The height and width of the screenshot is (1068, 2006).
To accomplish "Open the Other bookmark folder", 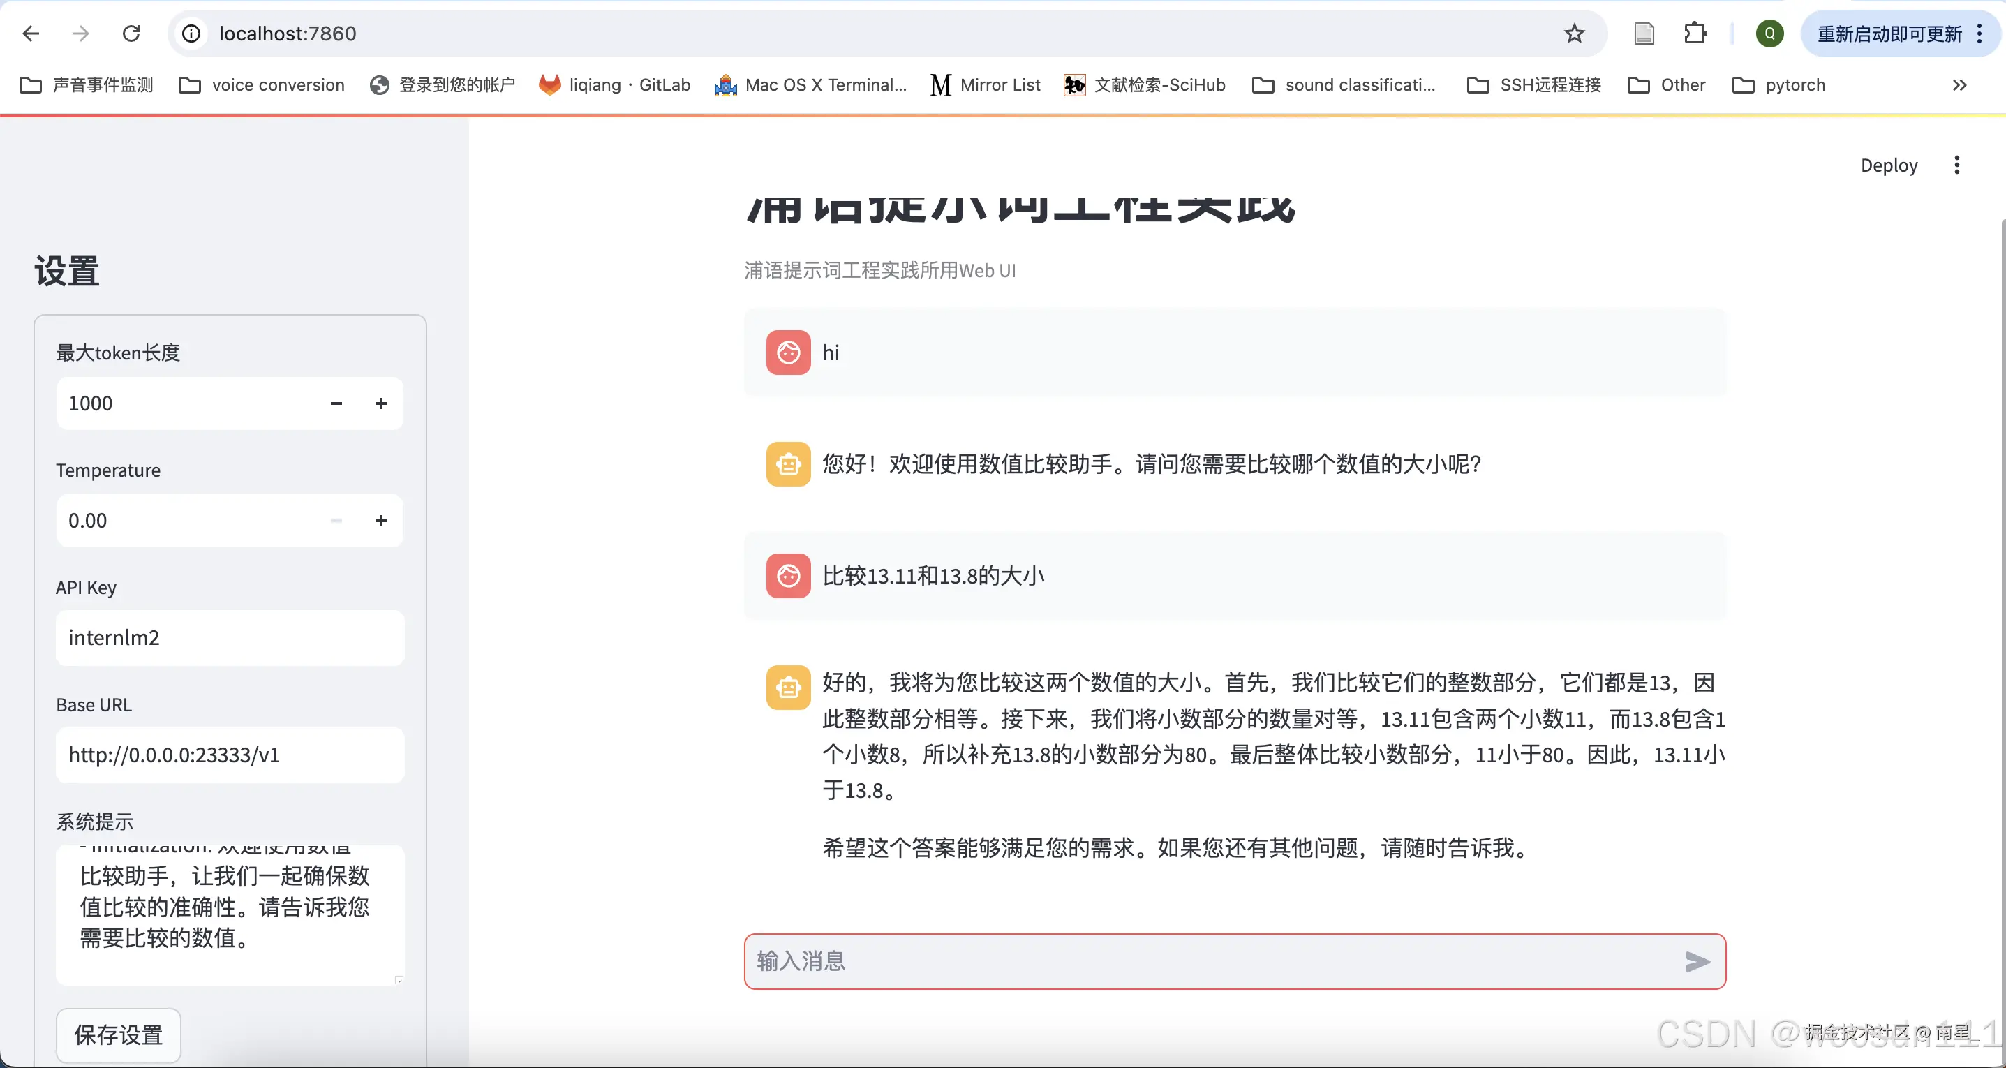I will 1667,85.
